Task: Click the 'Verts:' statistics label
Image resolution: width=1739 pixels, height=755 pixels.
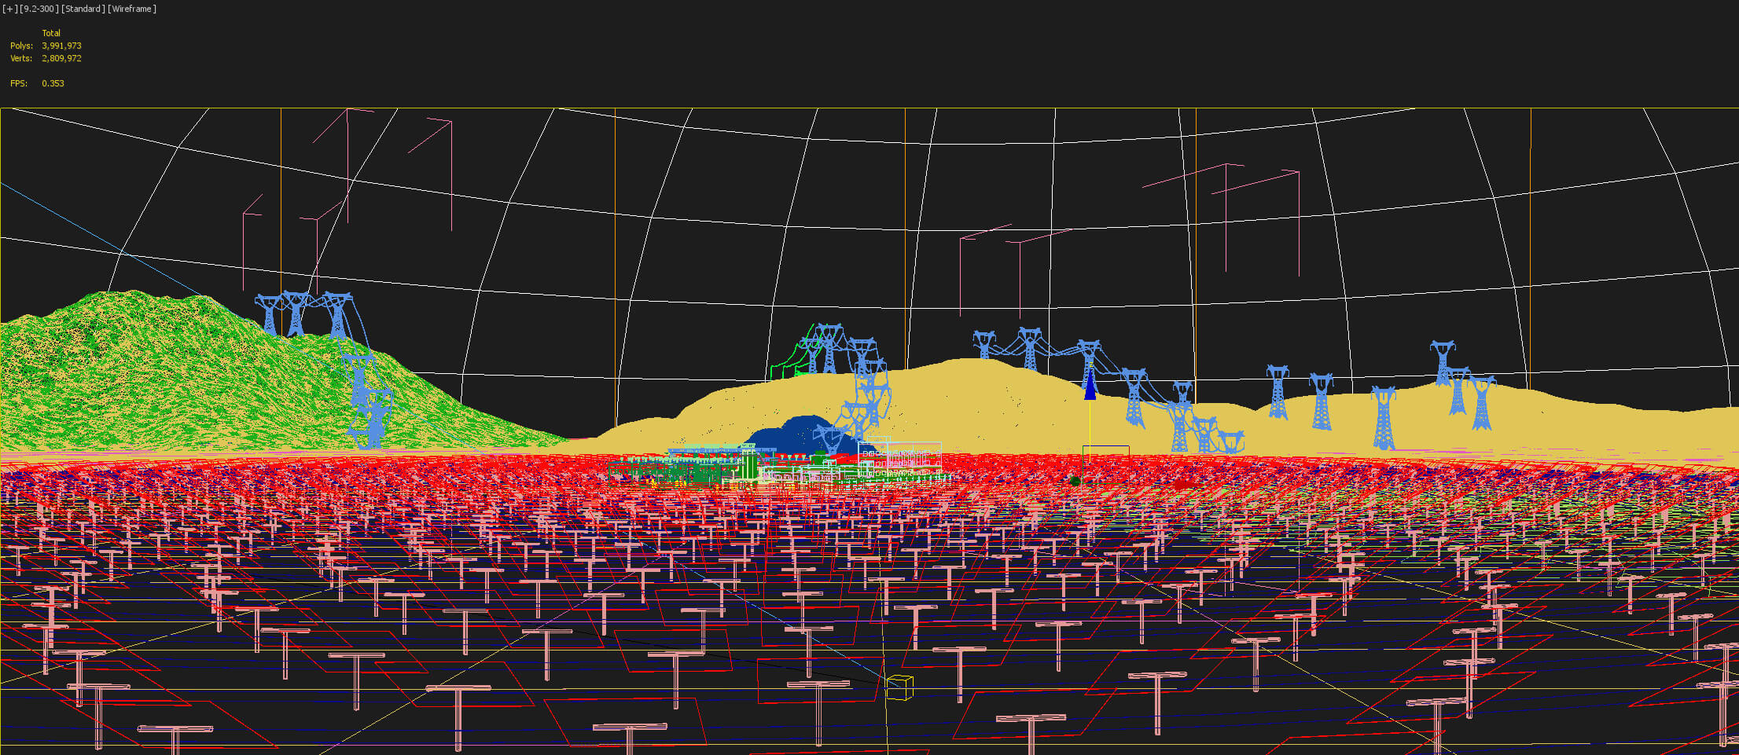Action: click(21, 58)
